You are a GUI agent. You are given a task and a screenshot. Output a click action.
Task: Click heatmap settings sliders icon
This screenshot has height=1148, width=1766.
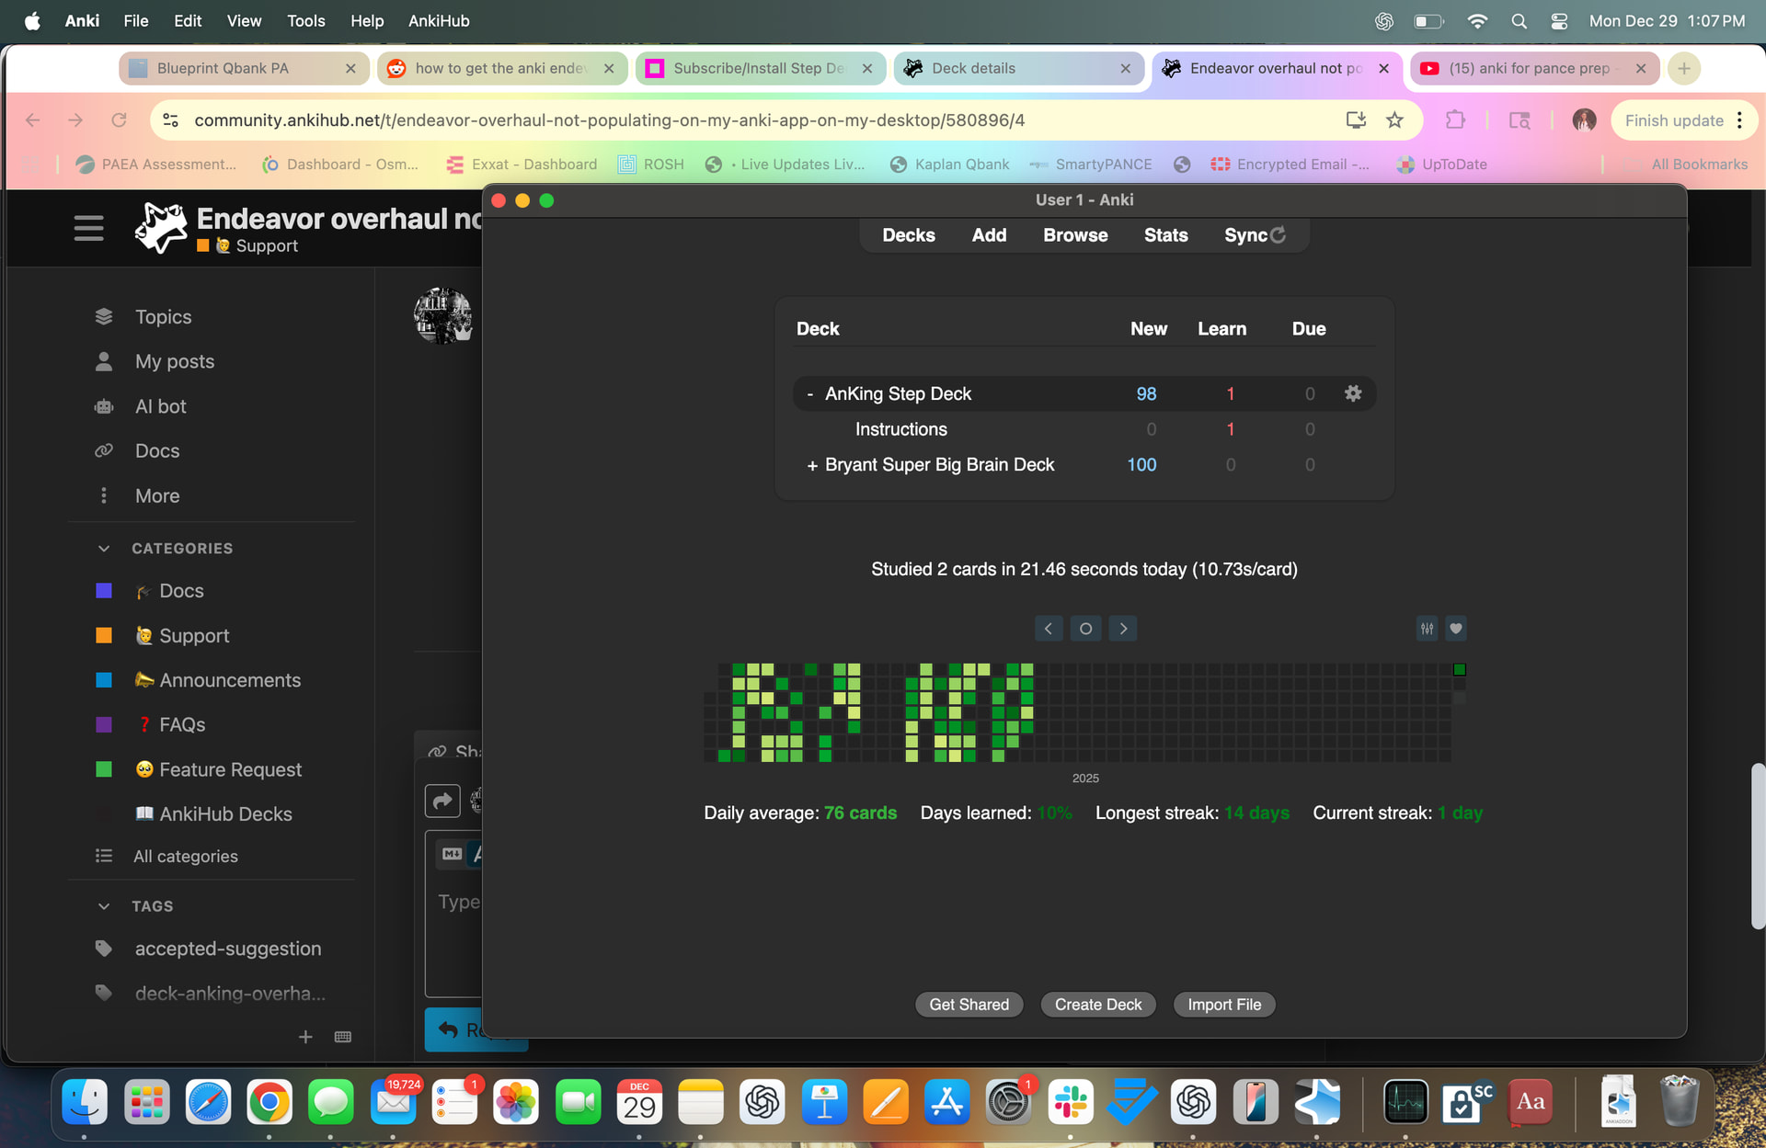pyautogui.click(x=1427, y=629)
